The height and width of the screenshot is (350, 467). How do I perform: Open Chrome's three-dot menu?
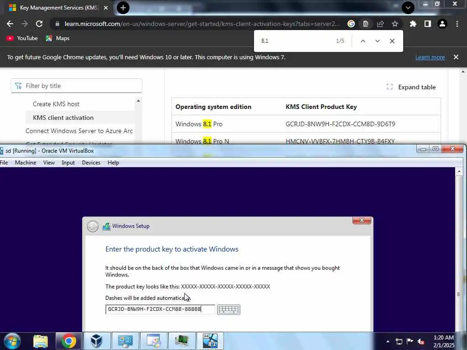click(x=457, y=24)
